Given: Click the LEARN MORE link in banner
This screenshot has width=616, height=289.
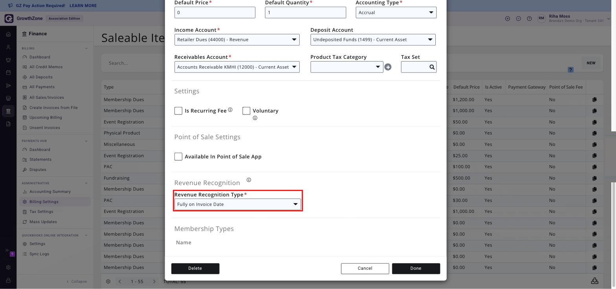Looking at the screenshot, I should [x=83, y=6].
